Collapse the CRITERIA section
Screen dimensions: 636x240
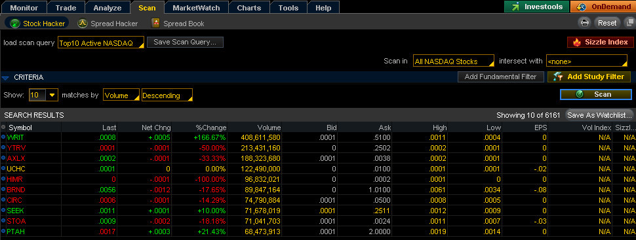click(5, 77)
